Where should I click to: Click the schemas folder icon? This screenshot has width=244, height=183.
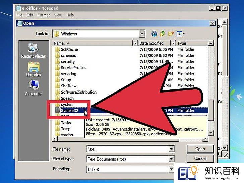point(57,55)
